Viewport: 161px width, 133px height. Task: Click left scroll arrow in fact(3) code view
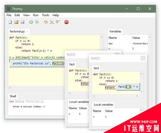coord(70,93)
